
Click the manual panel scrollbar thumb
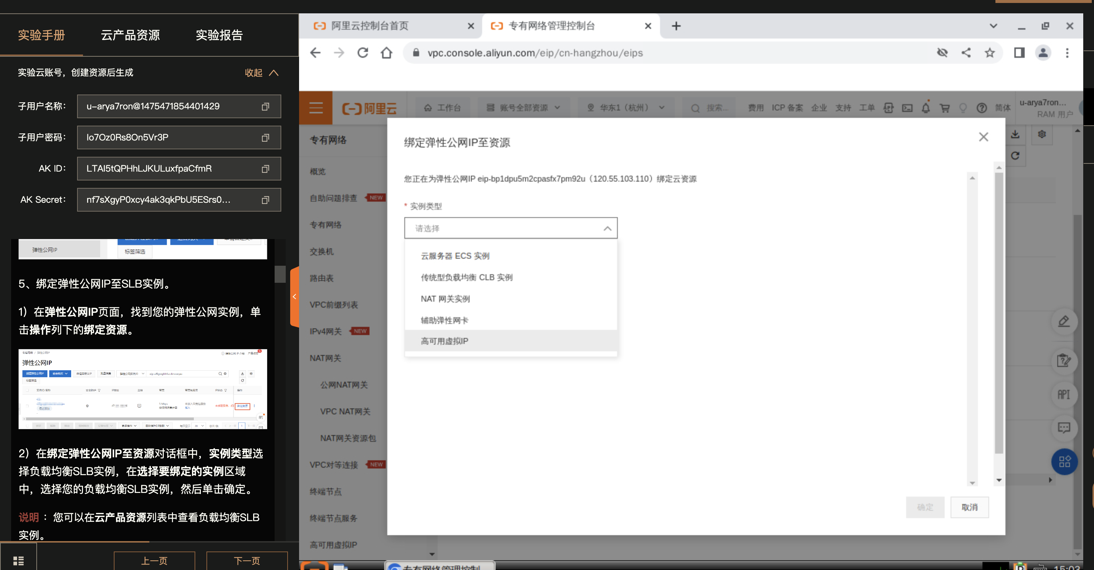pos(280,274)
